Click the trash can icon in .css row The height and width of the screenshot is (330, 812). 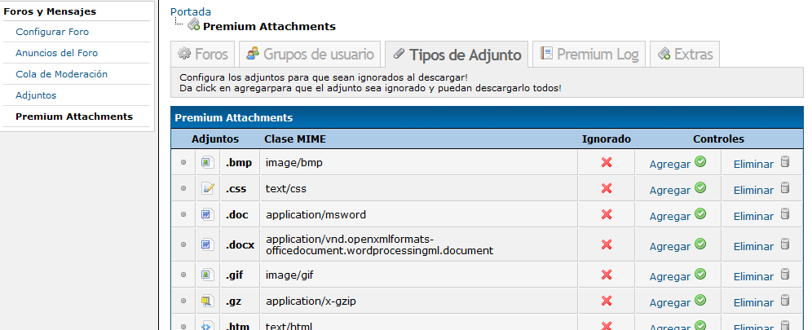[x=785, y=188]
